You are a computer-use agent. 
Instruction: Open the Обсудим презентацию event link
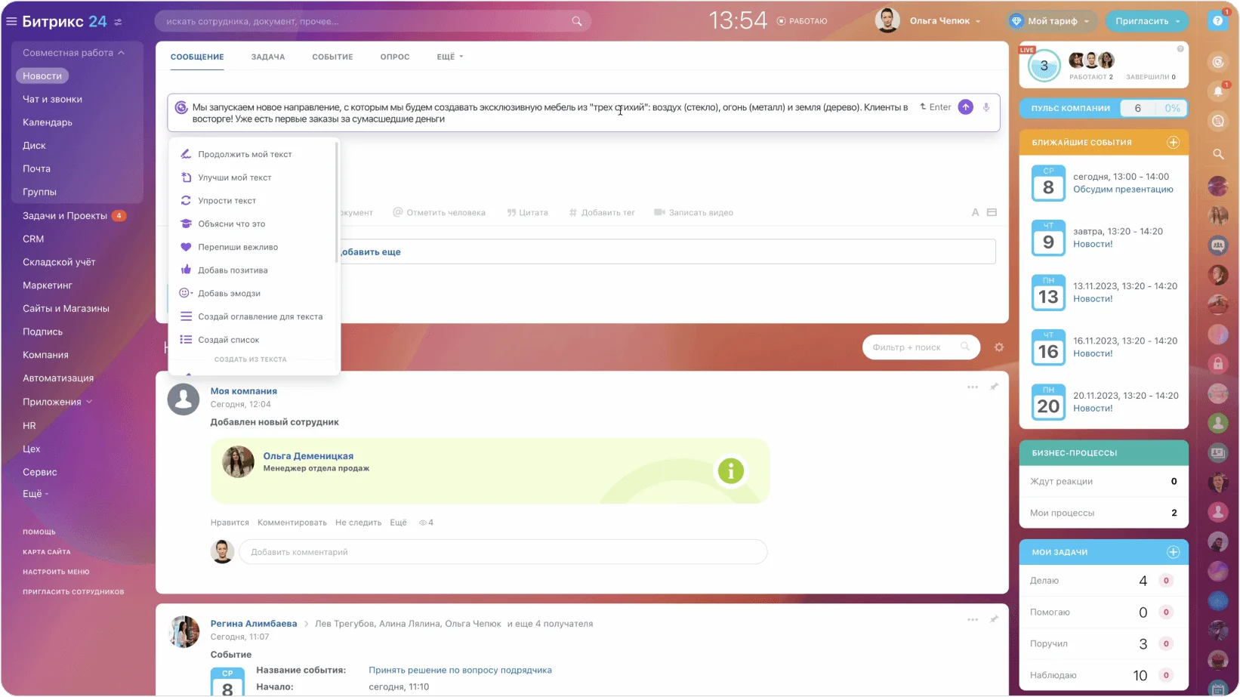[x=1123, y=190]
